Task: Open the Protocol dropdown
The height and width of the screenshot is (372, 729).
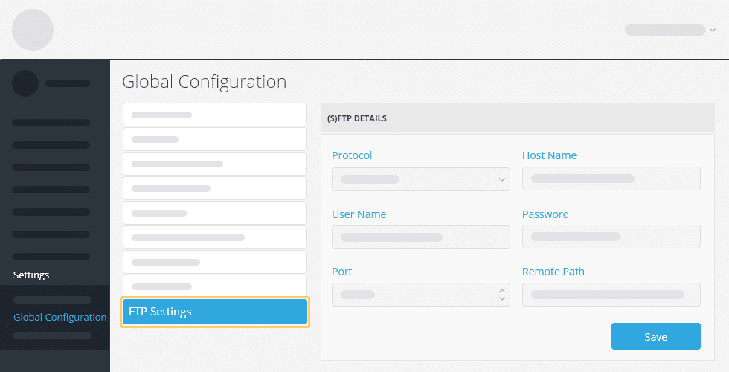Action: (421, 179)
